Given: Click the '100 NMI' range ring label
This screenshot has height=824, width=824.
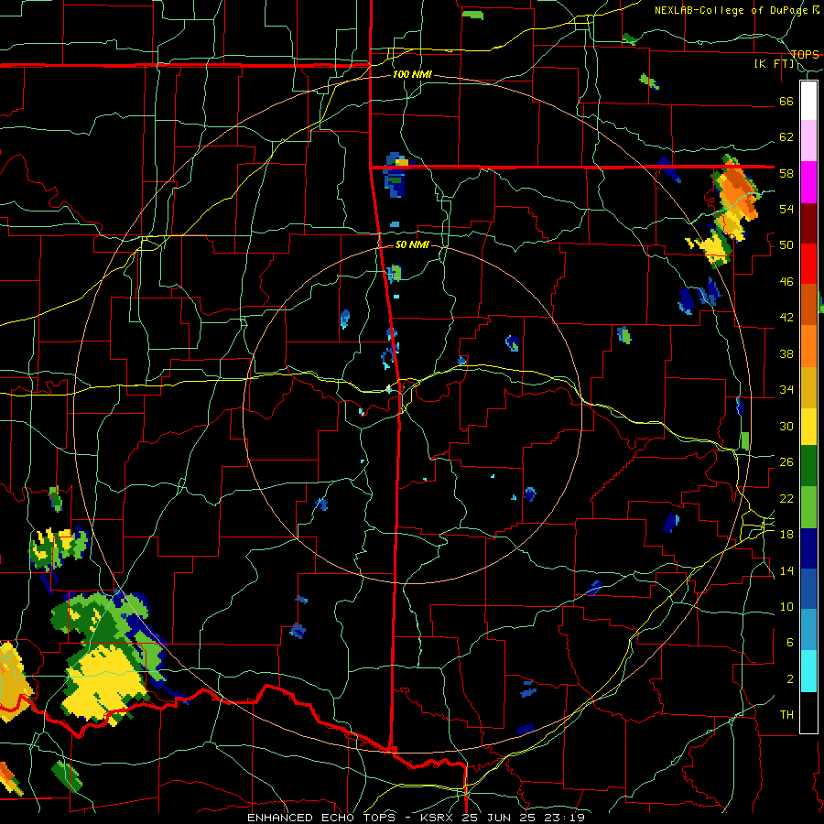Looking at the screenshot, I should pyautogui.click(x=412, y=74).
